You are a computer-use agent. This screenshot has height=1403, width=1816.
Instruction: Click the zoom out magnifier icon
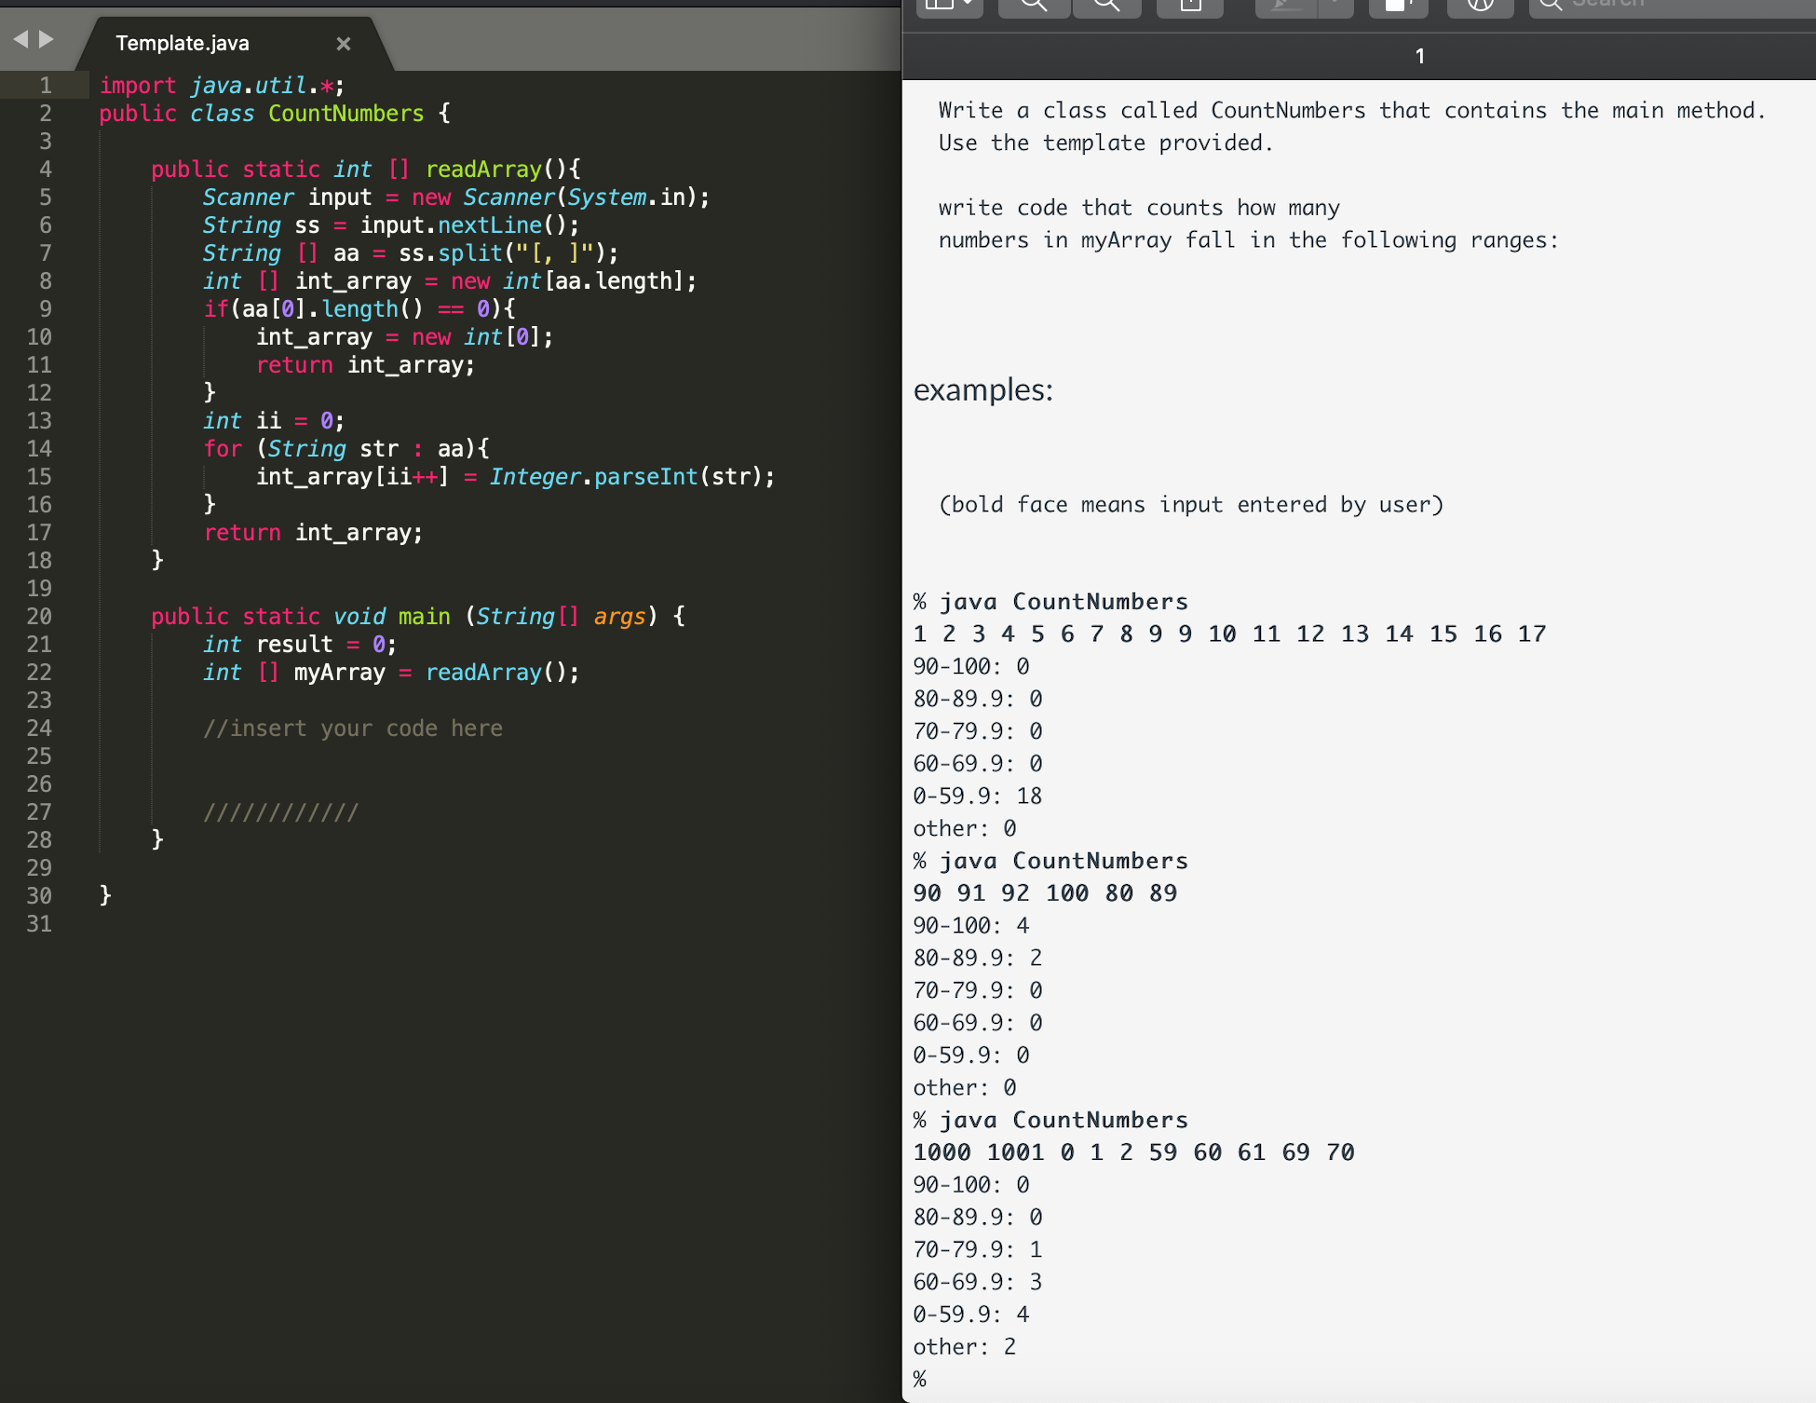[x=1034, y=6]
